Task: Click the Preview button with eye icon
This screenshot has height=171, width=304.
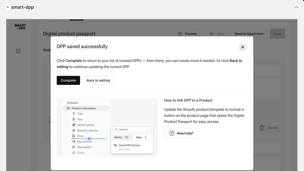Action: (x=187, y=34)
